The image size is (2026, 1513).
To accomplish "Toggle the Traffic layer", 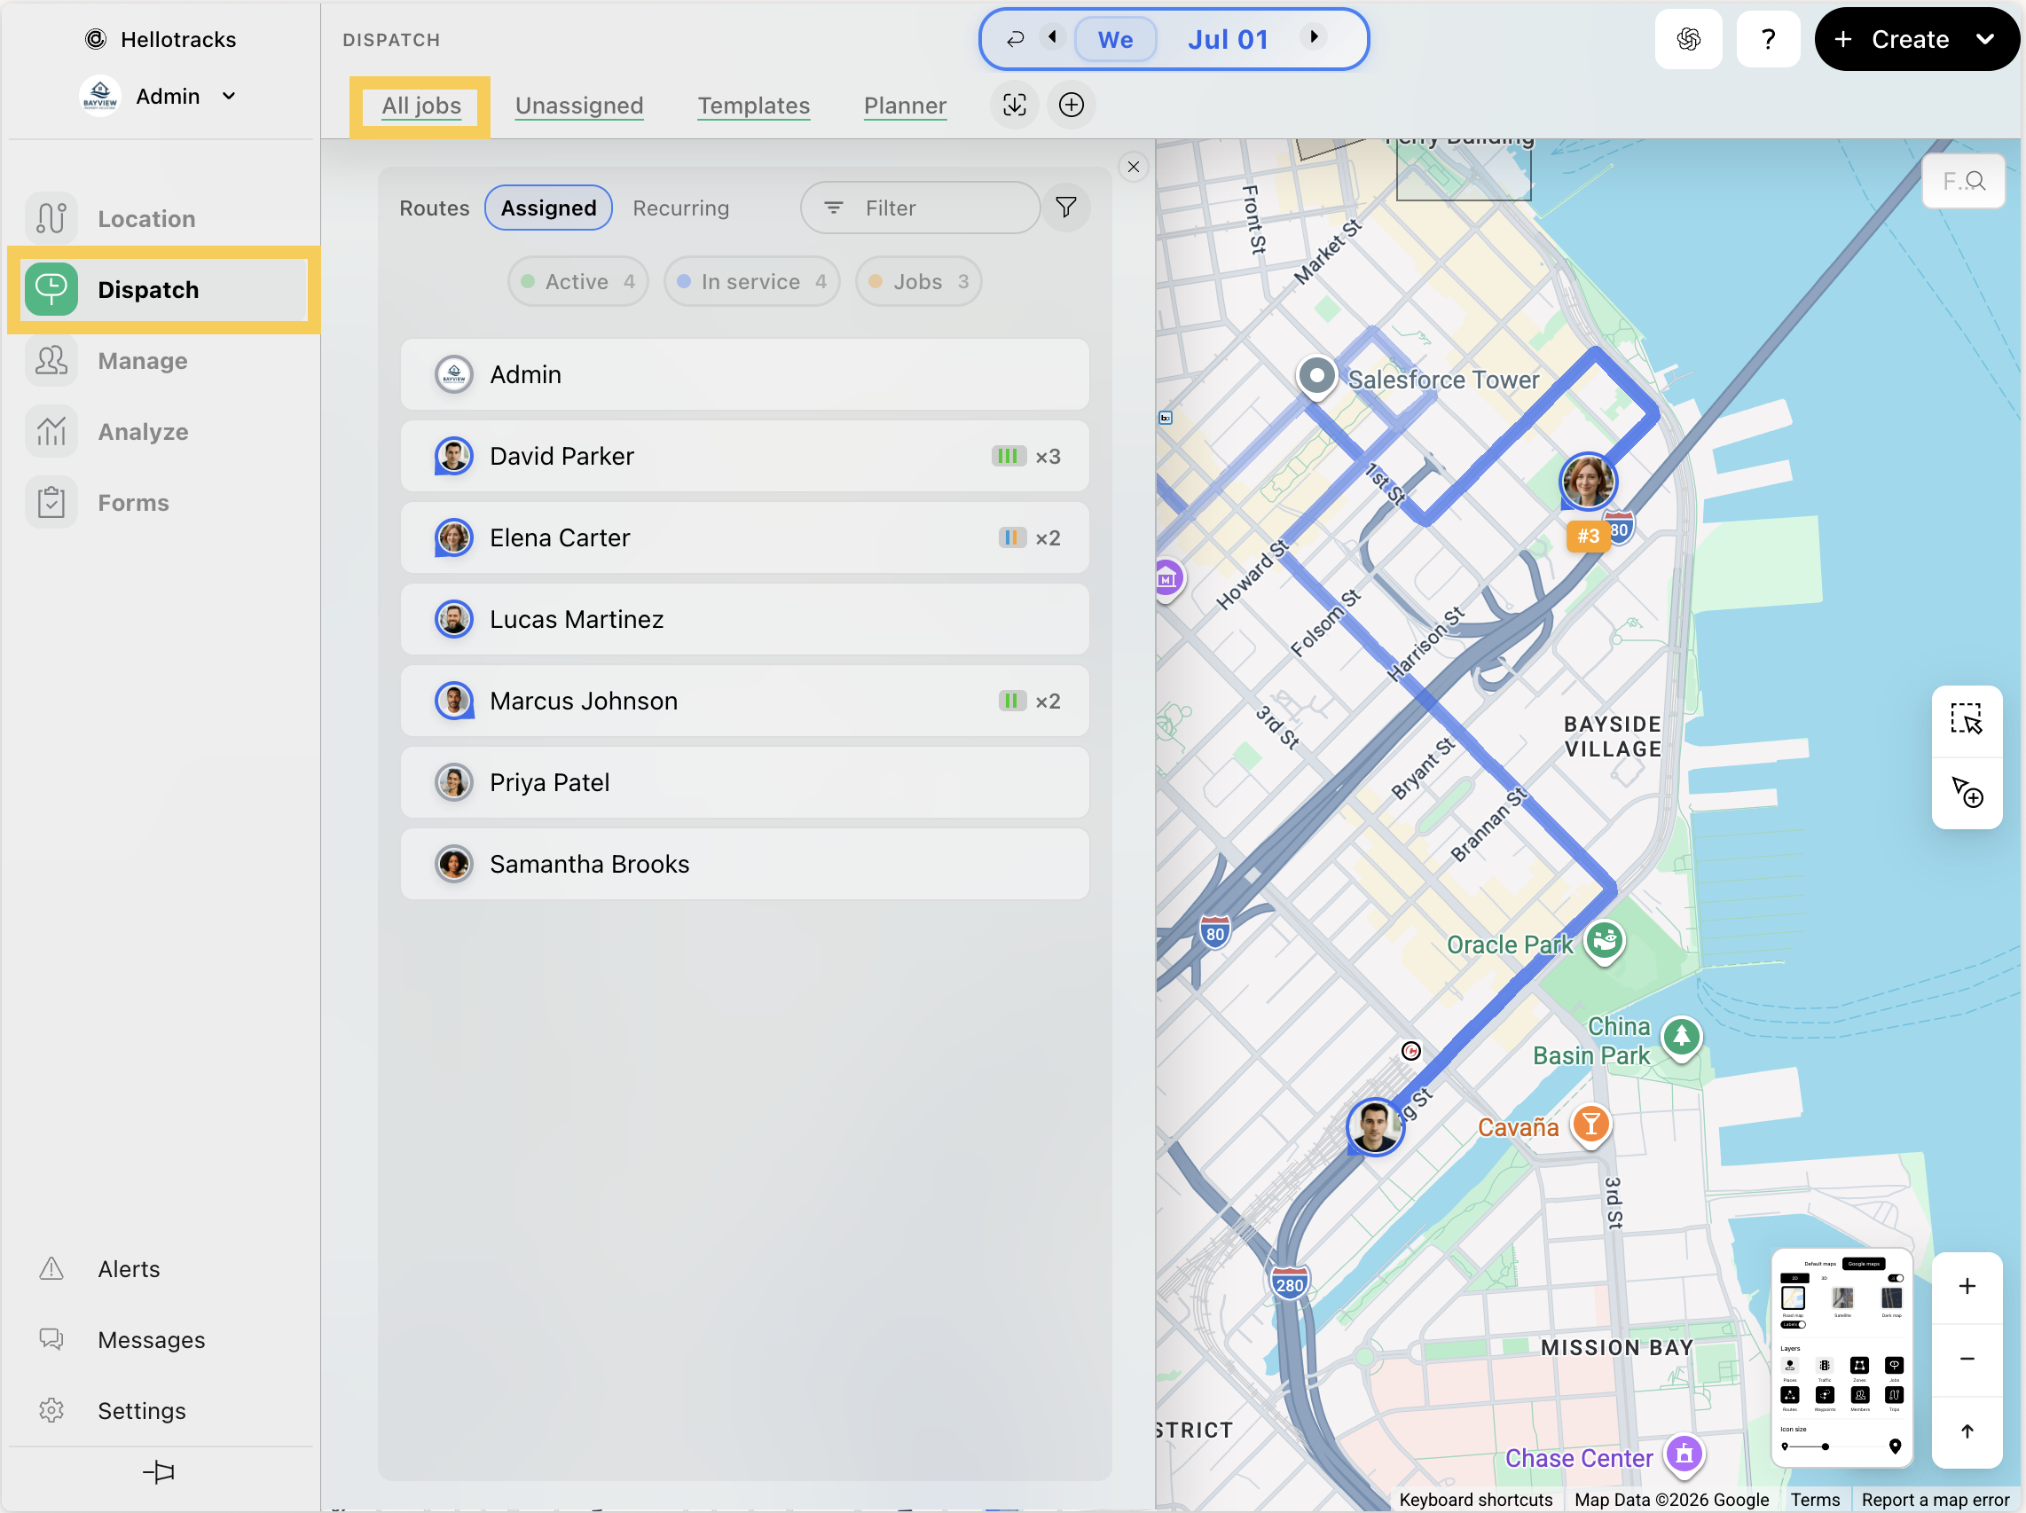I will [1825, 1366].
